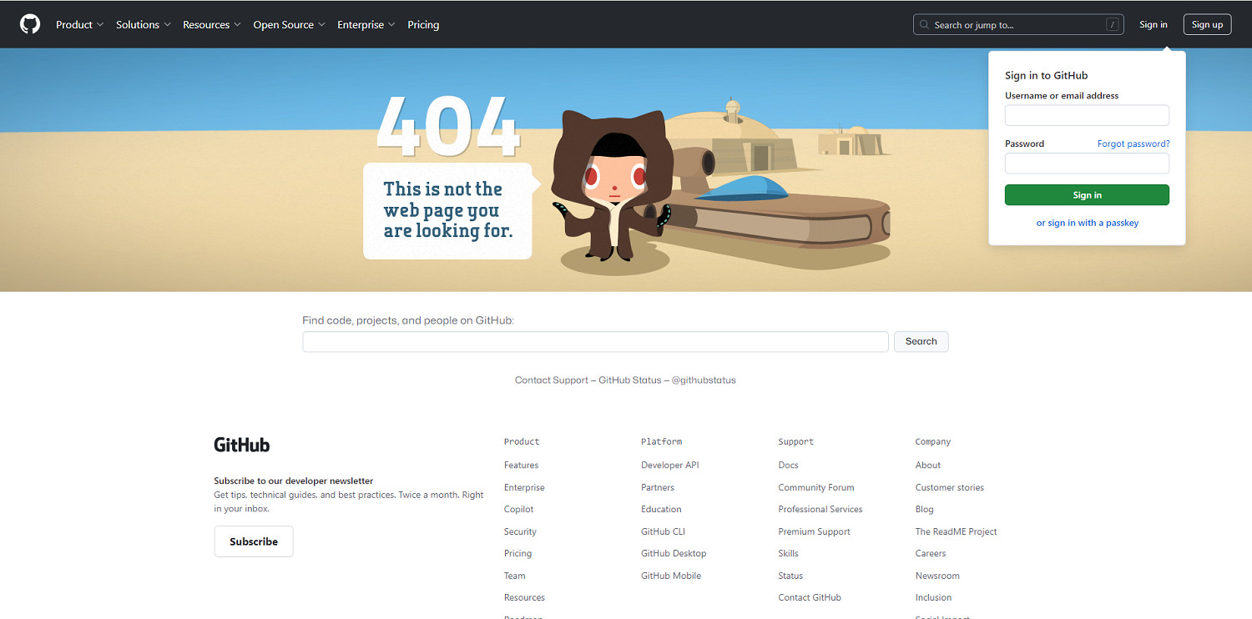Focus the Password input field

[1087, 164]
